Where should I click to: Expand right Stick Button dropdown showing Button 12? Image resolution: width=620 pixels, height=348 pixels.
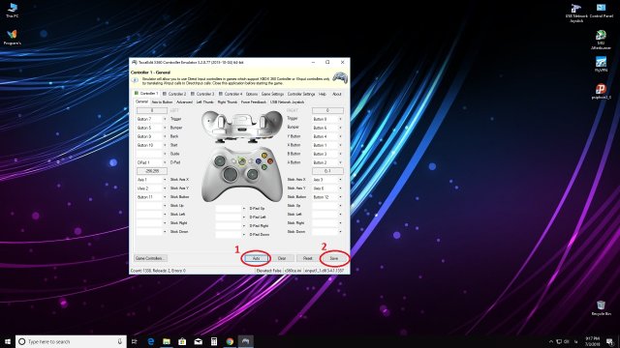pyautogui.click(x=340, y=197)
